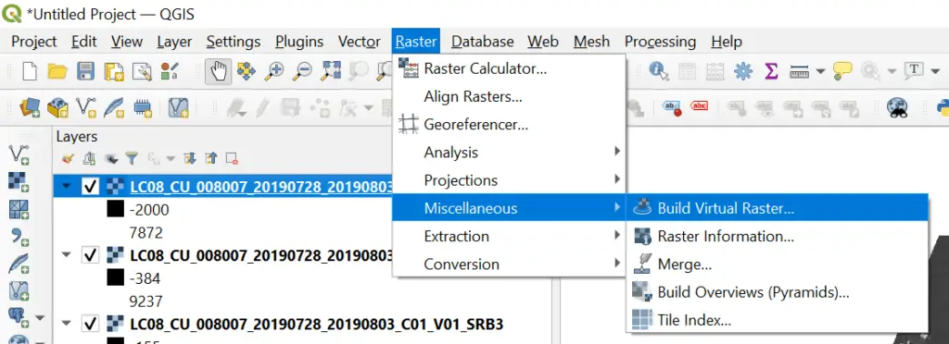Click the globe with binoculars search icon
Image resolution: width=949 pixels, height=344 pixels.
click(897, 108)
